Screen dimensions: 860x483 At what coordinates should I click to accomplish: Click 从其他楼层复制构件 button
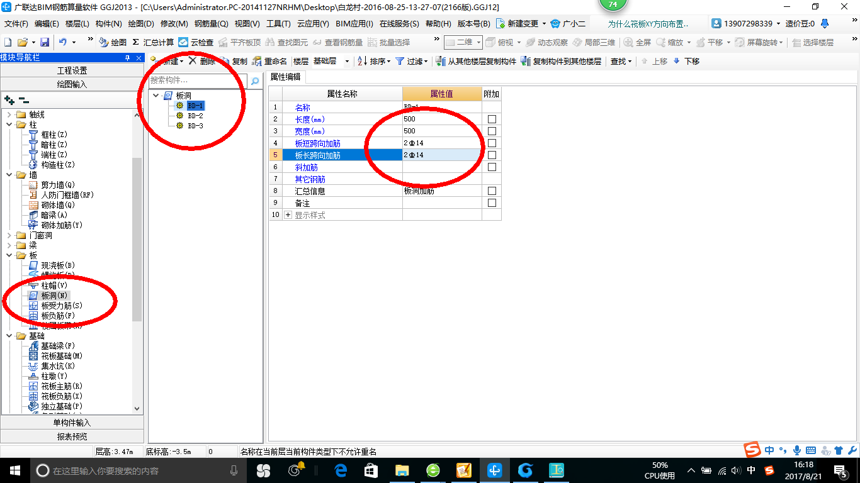click(477, 61)
